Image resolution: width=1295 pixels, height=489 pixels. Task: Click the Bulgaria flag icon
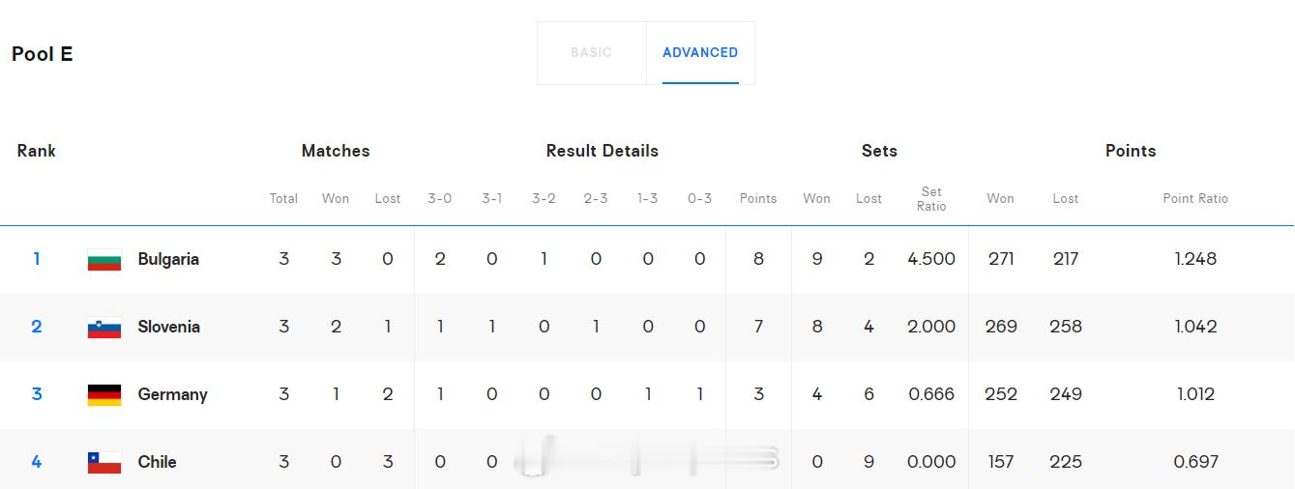[104, 260]
